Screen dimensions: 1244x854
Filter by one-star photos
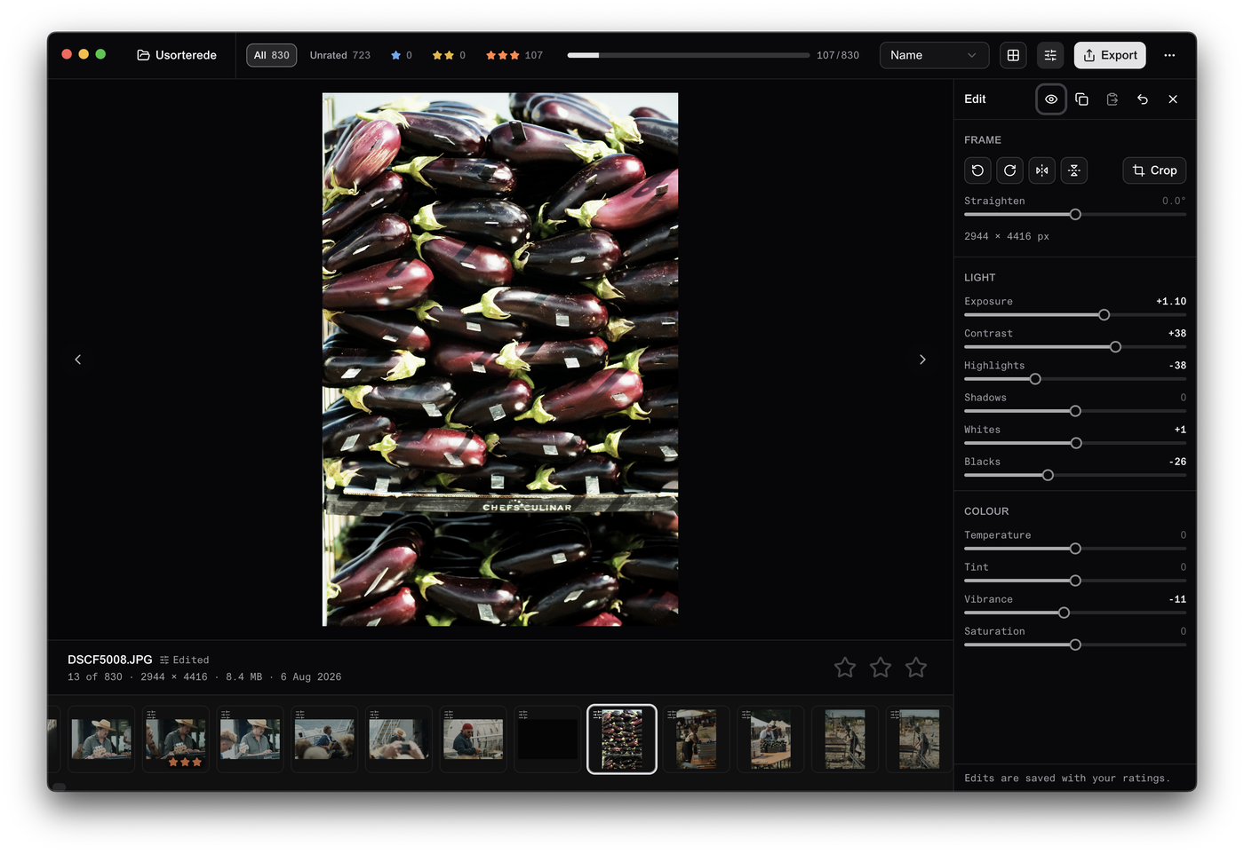point(402,55)
